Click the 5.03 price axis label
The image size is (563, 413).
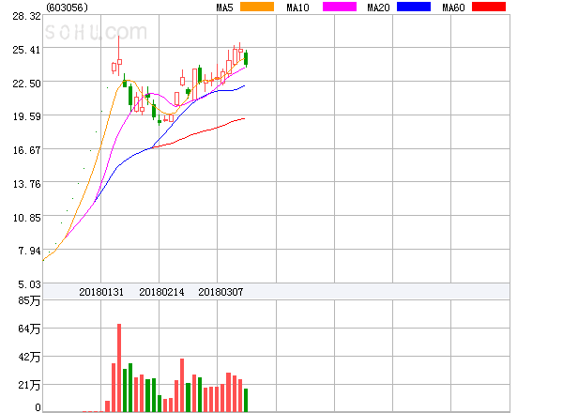30,284
